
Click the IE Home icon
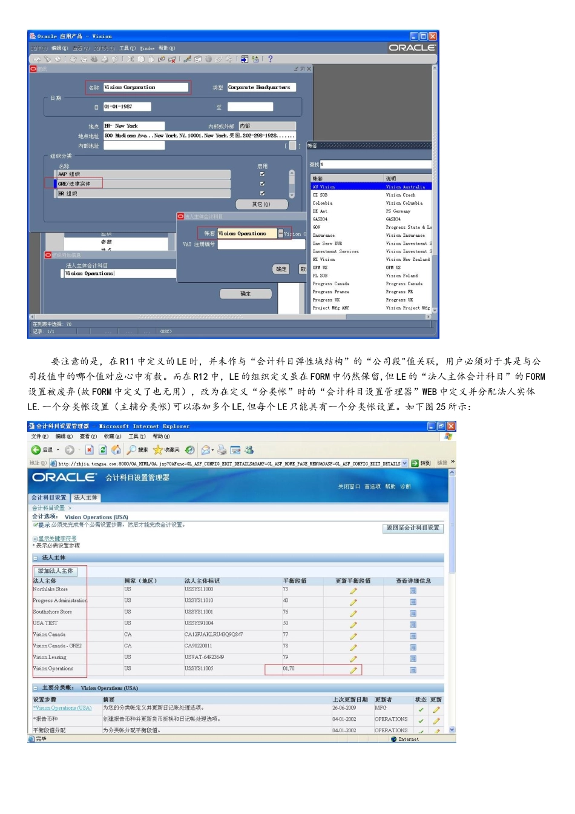tap(116, 450)
